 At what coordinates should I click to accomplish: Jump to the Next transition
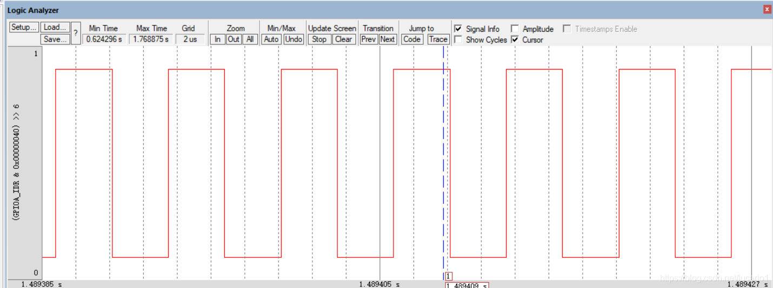pos(388,39)
